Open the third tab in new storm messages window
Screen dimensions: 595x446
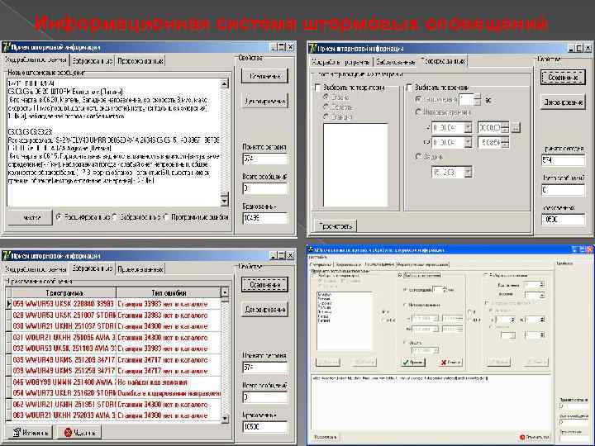pos(140,60)
